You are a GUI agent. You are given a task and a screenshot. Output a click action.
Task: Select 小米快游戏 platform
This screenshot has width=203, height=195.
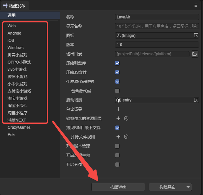17,84
